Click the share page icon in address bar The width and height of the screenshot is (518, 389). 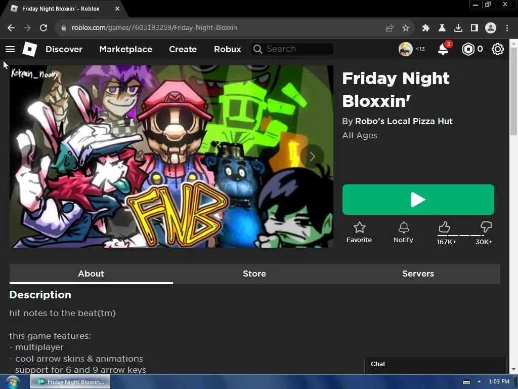click(x=390, y=28)
